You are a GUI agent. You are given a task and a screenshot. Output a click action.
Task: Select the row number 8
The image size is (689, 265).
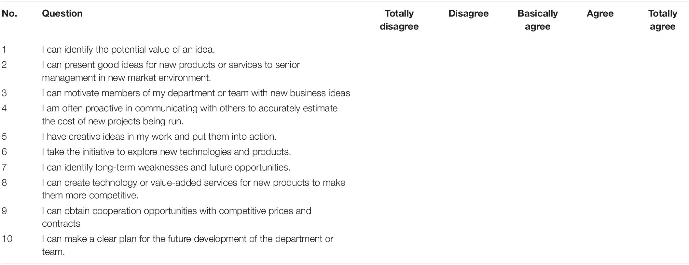coord(4,183)
